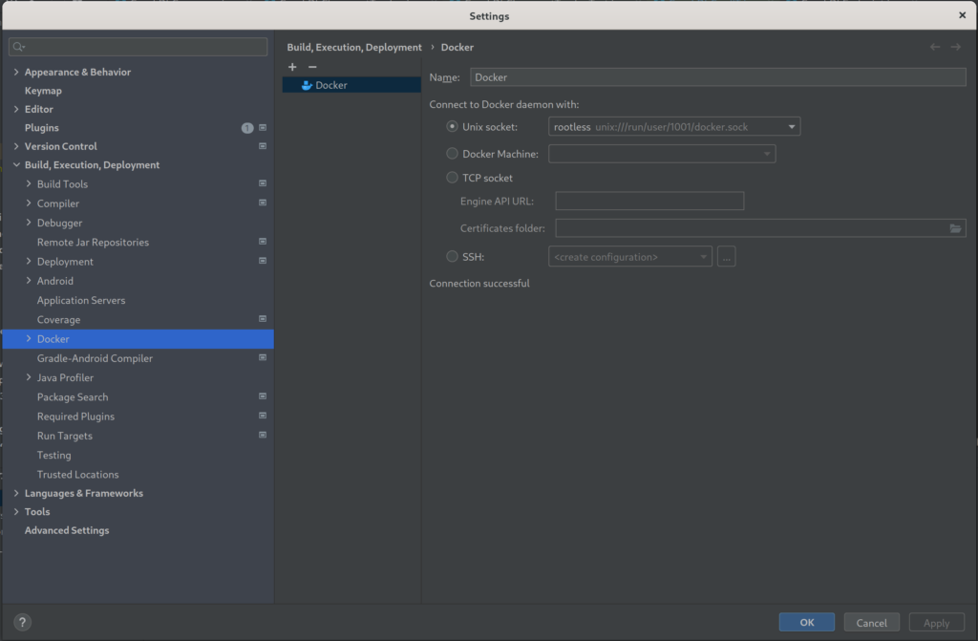
Task: Close the Settings dialog
Action: click(963, 15)
